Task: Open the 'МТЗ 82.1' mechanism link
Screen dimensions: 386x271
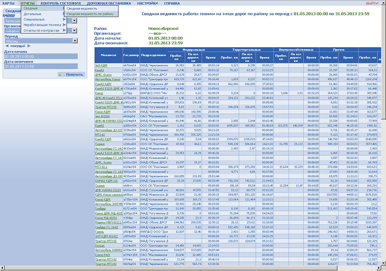Action: tap(101, 167)
